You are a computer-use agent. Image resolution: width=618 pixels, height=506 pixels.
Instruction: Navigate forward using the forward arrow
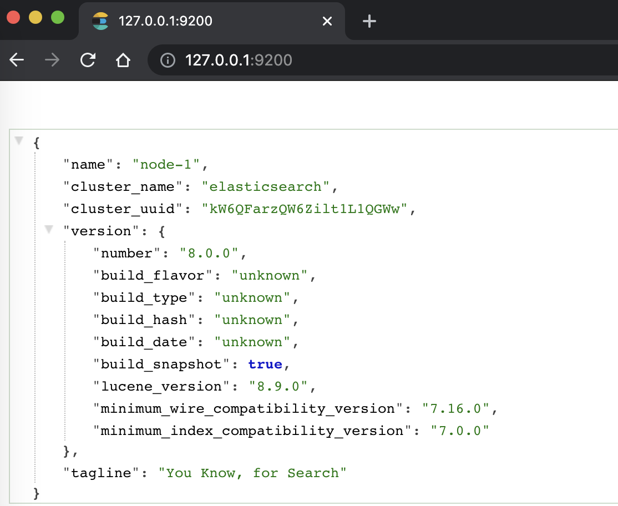tap(52, 60)
